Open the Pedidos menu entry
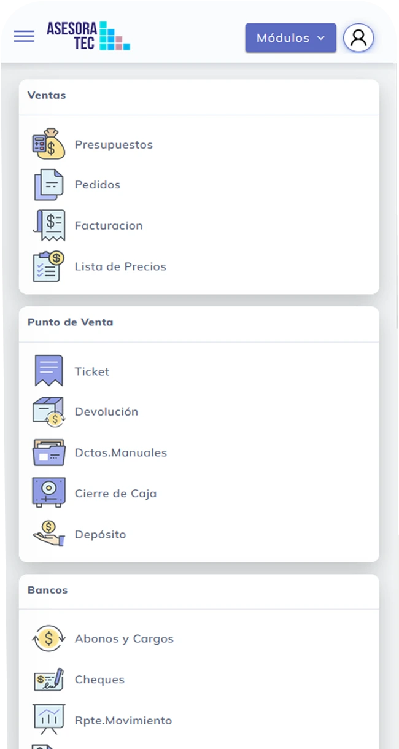The image size is (399, 749). coord(98,185)
